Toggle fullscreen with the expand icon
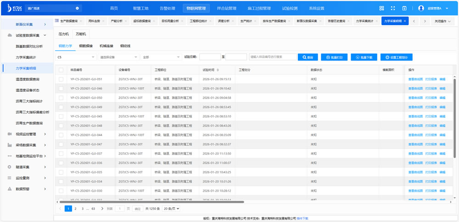Viewport: 459px width, 222px height. pos(393,8)
